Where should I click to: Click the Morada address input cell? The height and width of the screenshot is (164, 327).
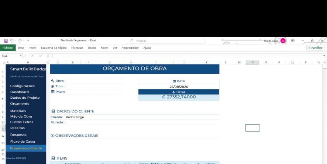[x=142, y=122]
